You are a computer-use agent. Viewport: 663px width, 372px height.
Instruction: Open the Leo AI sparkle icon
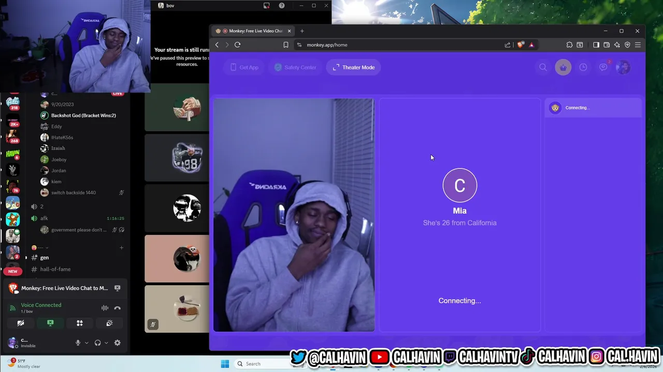[617, 45]
